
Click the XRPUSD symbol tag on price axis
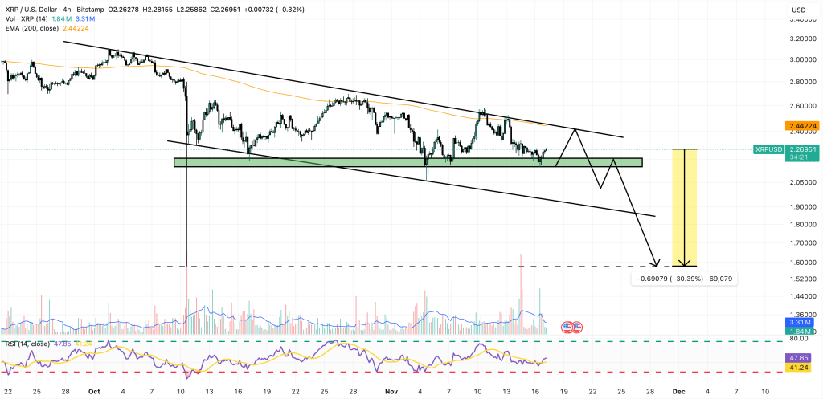(x=770, y=149)
